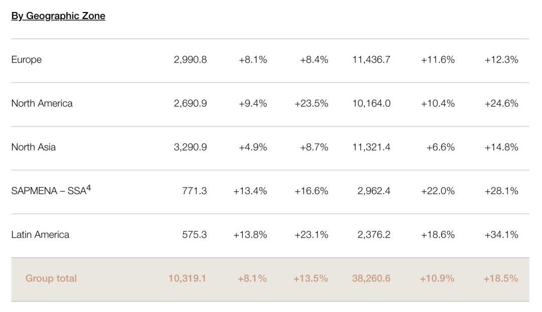Select North America's 10,164.0 figure
This screenshot has width=542, height=312.
pyautogui.click(x=371, y=103)
